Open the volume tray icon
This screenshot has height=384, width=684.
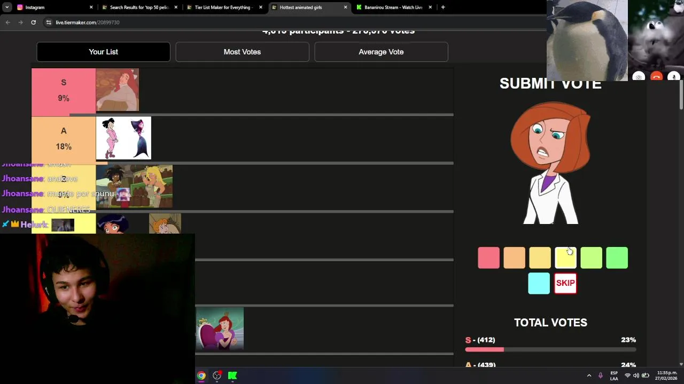click(x=636, y=375)
